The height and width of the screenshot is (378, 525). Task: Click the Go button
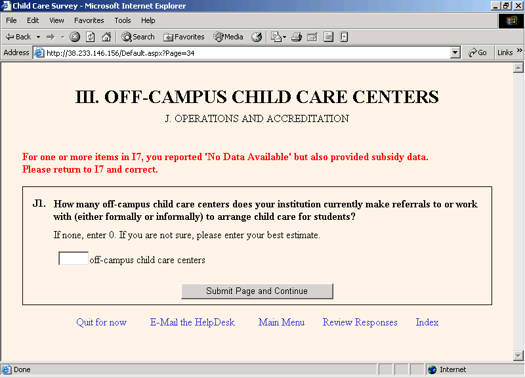click(x=478, y=52)
